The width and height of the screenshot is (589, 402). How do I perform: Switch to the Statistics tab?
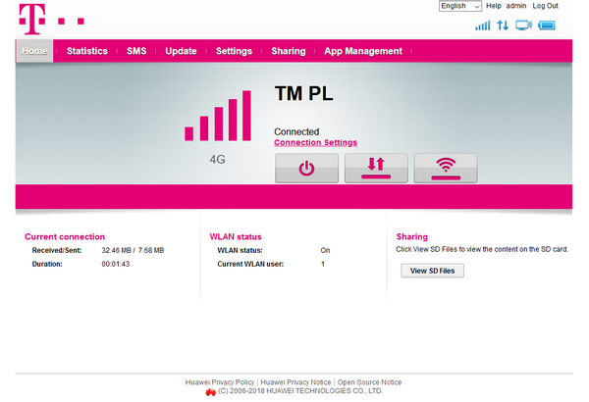(x=86, y=51)
